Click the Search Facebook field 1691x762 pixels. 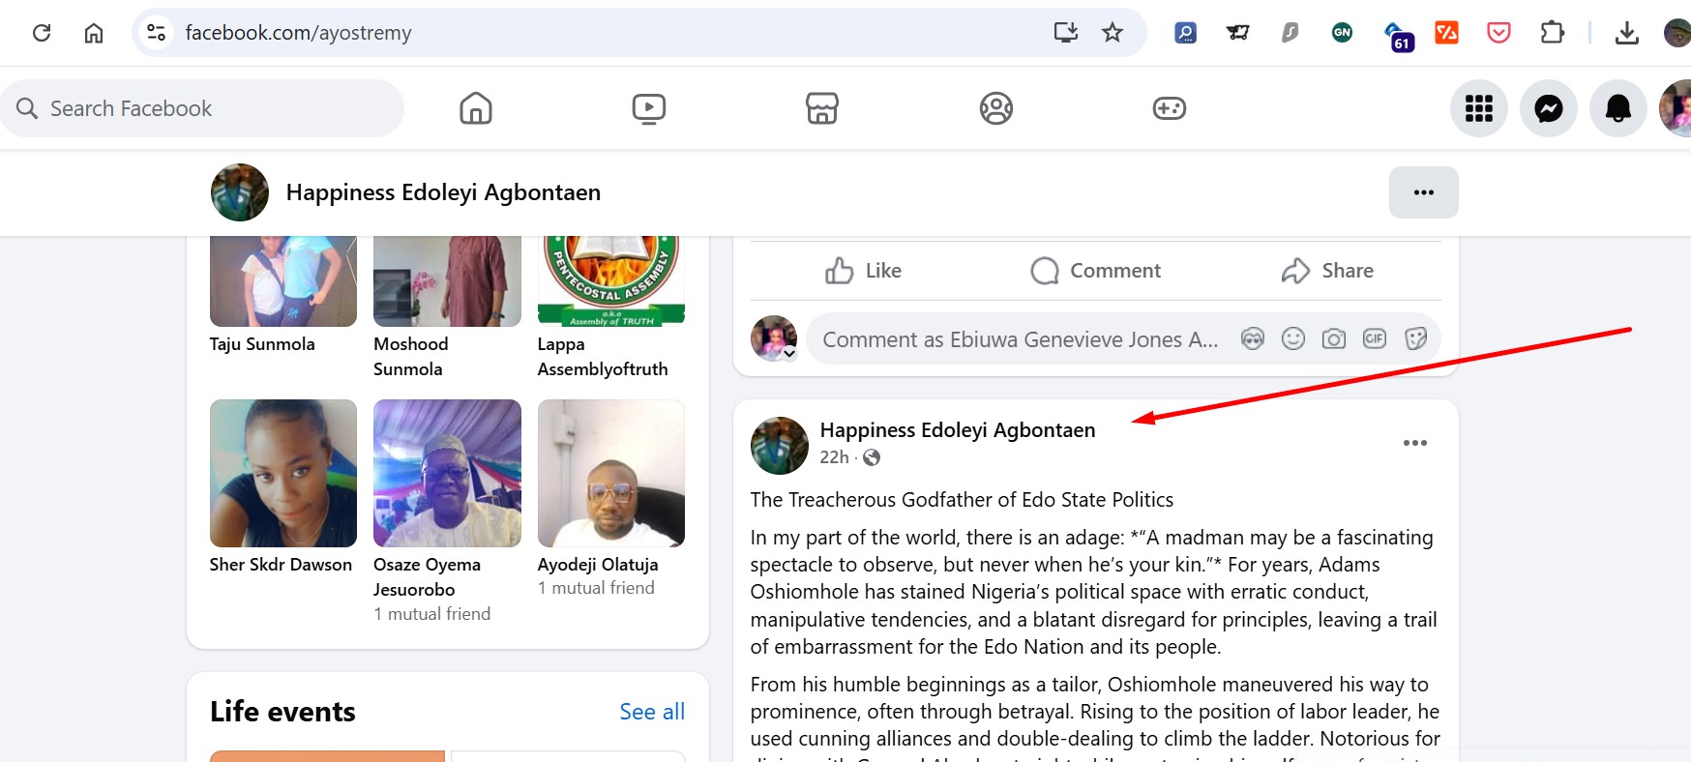click(x=203, y=108)
